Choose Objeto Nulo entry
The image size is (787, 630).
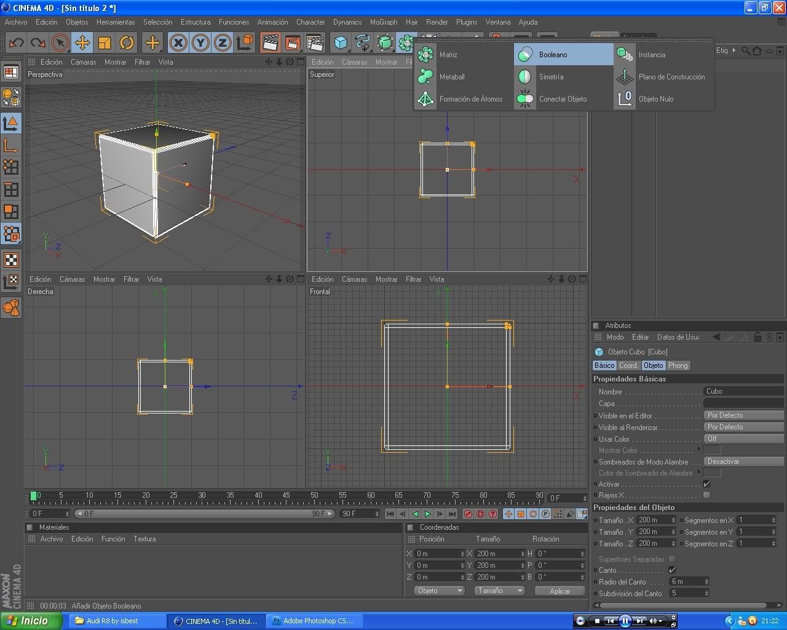[663, 99]
